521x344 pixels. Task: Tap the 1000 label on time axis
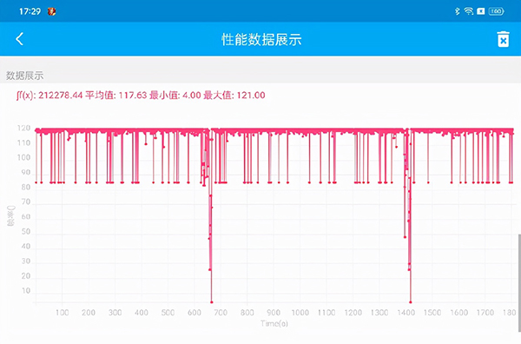pyautogui.click(x=300, y=313)
